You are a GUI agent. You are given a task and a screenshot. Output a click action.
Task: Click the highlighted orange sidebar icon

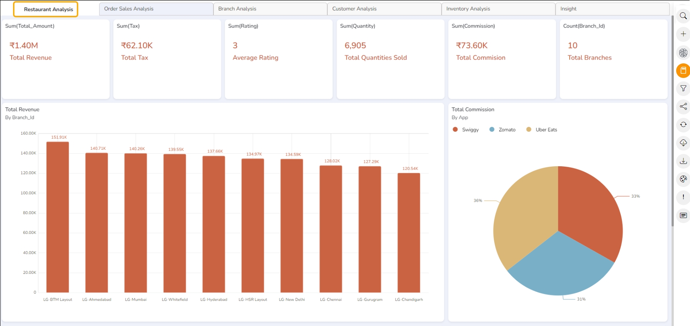[683, 70]
